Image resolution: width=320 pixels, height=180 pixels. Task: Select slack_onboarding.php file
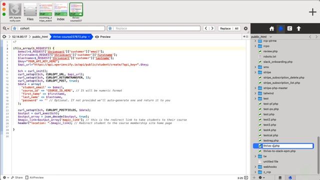(x=278, y=62)
